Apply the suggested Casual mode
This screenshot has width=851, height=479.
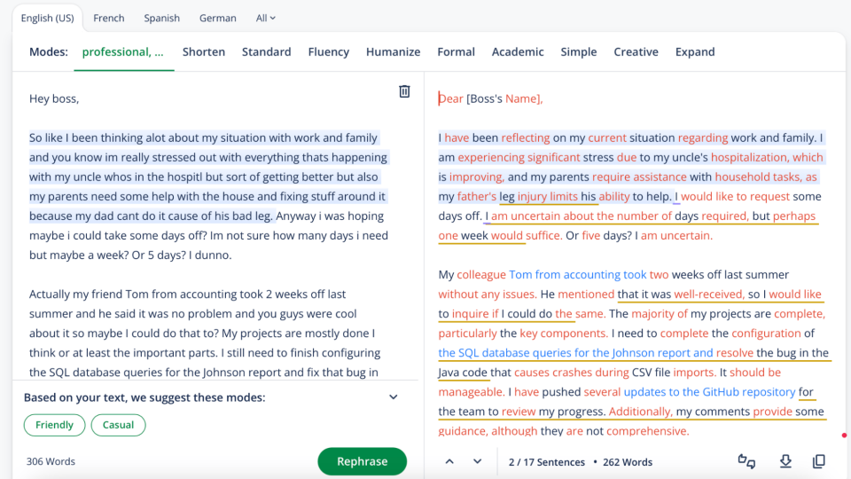(118, 425)
